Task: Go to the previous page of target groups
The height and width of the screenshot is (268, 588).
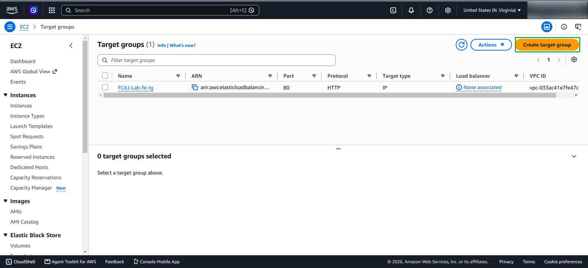Action: tap(538, 60)
